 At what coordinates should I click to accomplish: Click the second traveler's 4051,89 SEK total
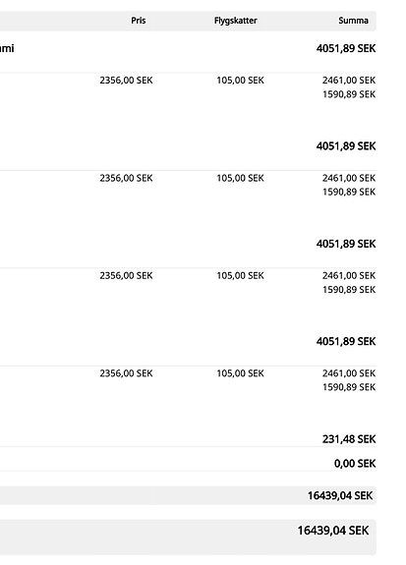pyautogui.click(x=346, y=146)
